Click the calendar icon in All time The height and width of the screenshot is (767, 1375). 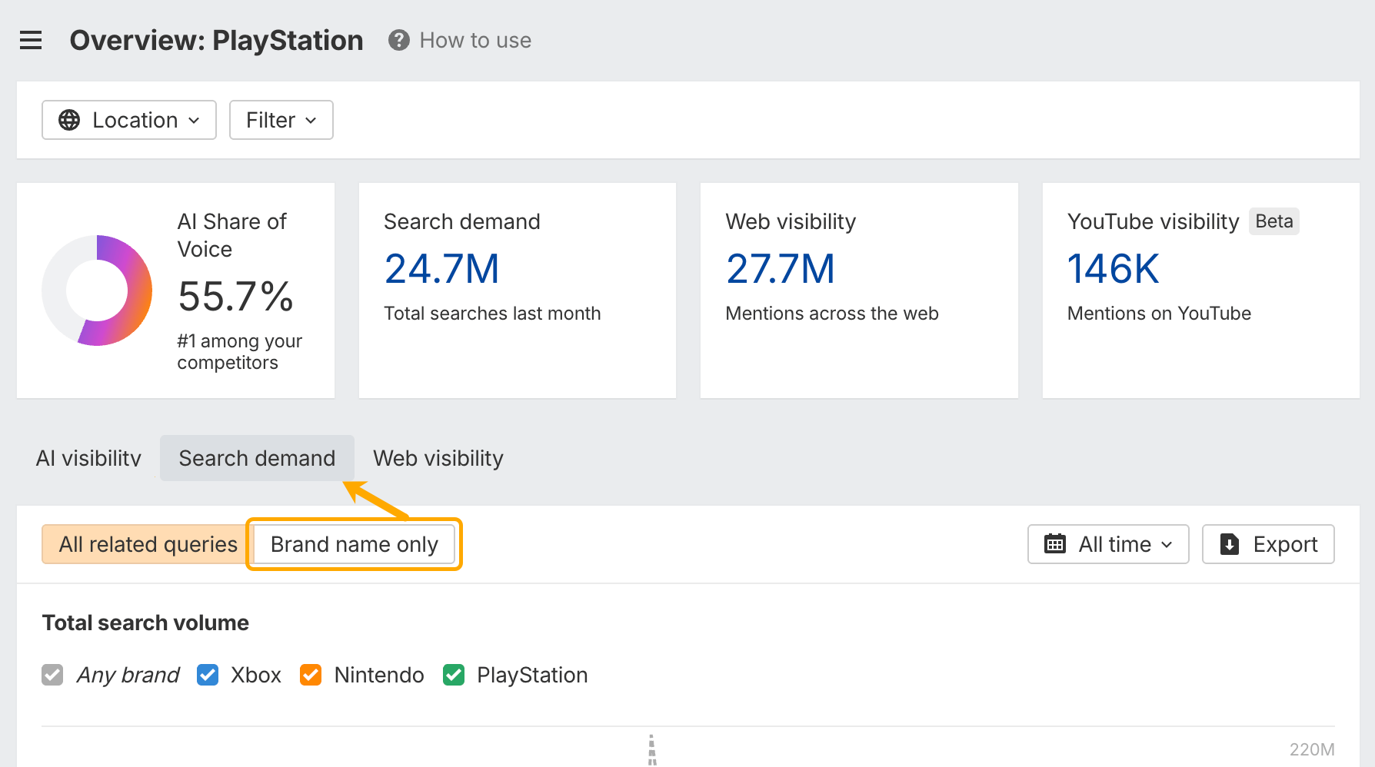pyautogui.click(x=1055, y=544)
